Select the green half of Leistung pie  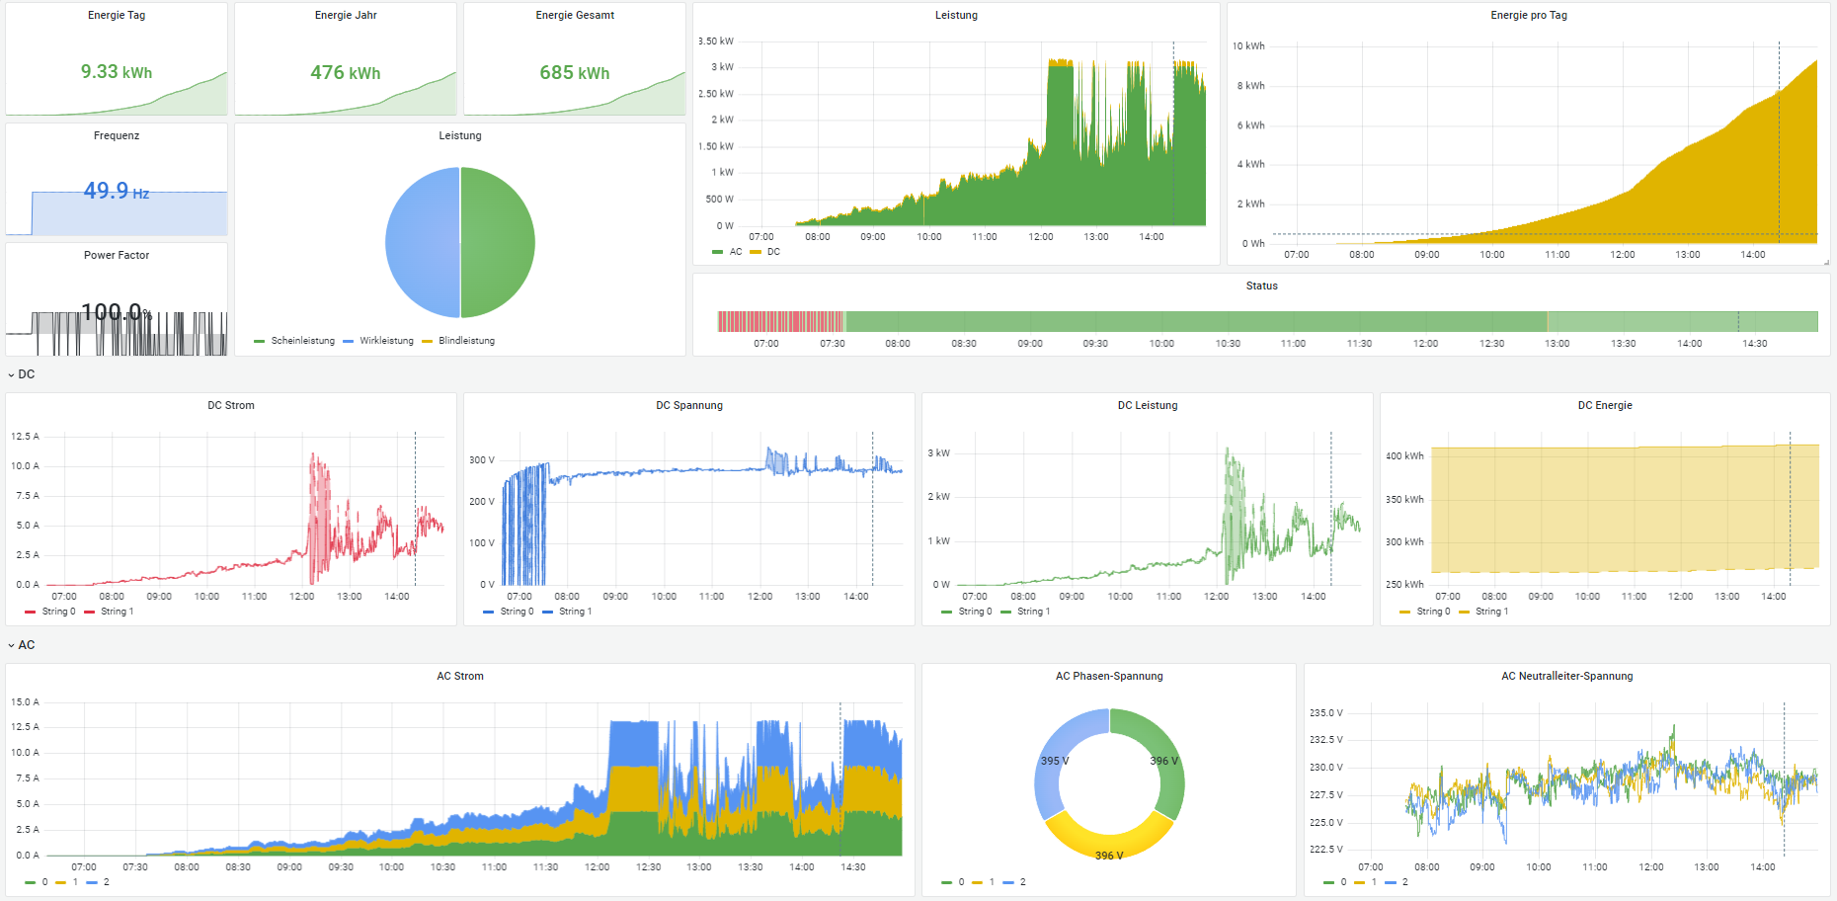pyautogui.click(x=498, y=242)
